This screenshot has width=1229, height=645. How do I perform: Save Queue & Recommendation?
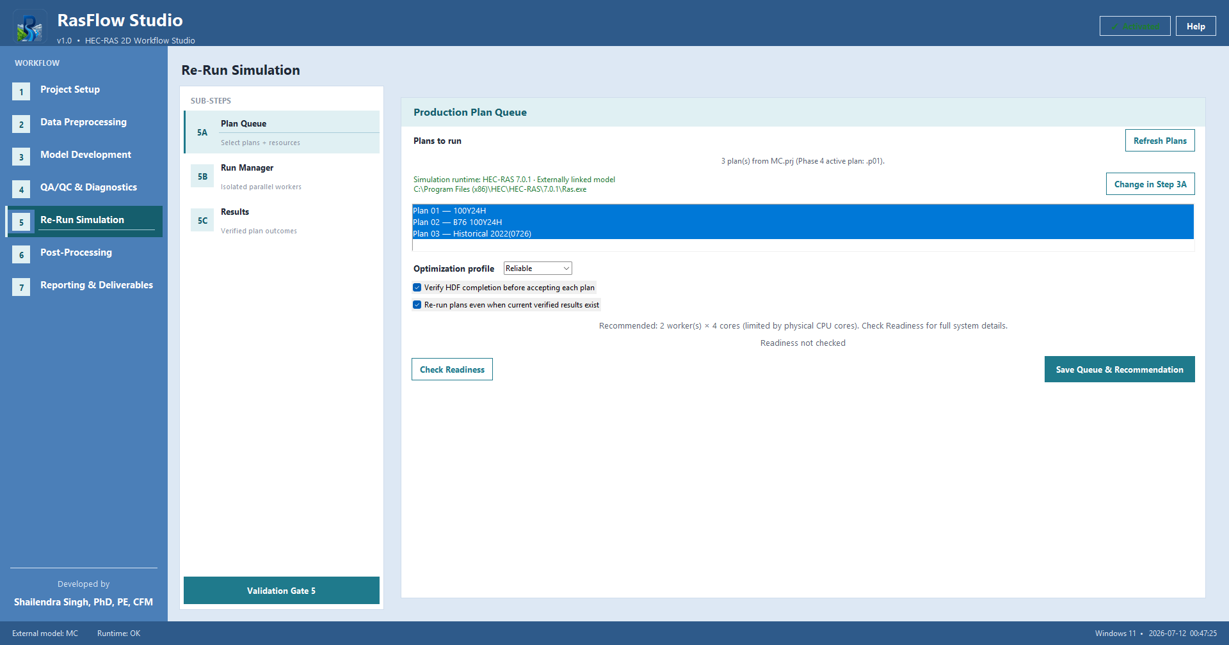coord(1120,369)
